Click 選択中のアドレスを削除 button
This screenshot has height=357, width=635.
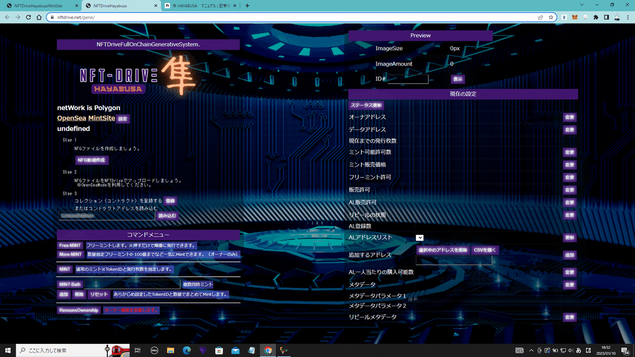tap(443, 250)
